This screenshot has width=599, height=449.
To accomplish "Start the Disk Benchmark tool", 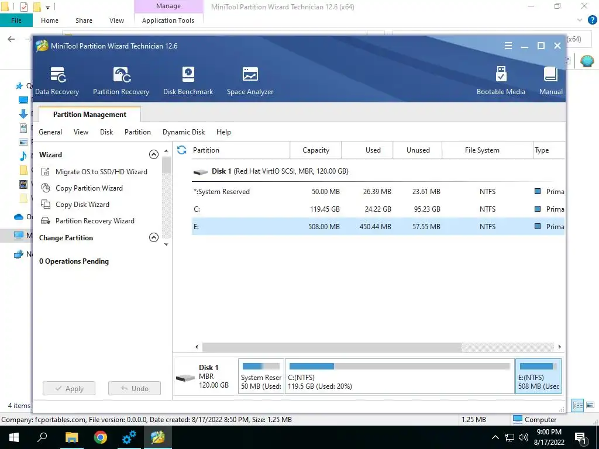I will [x=188, y=81].
